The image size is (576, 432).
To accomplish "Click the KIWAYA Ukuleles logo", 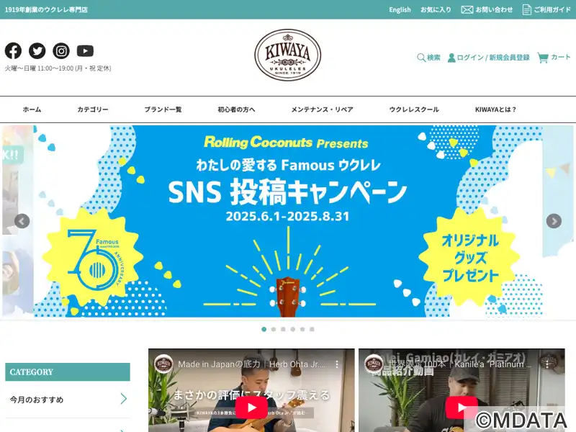I will point(287,55).
